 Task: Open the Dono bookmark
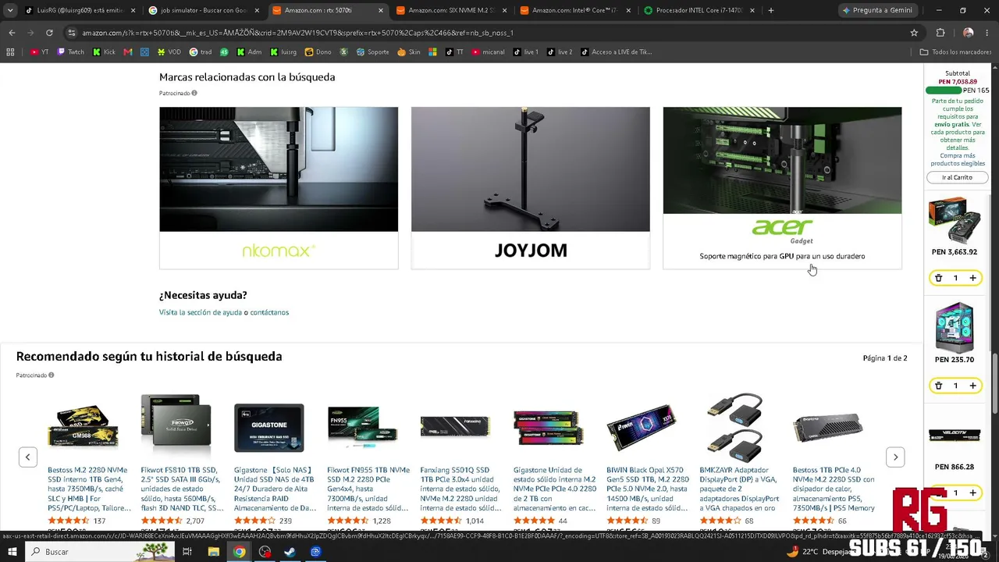coord(318,52)
